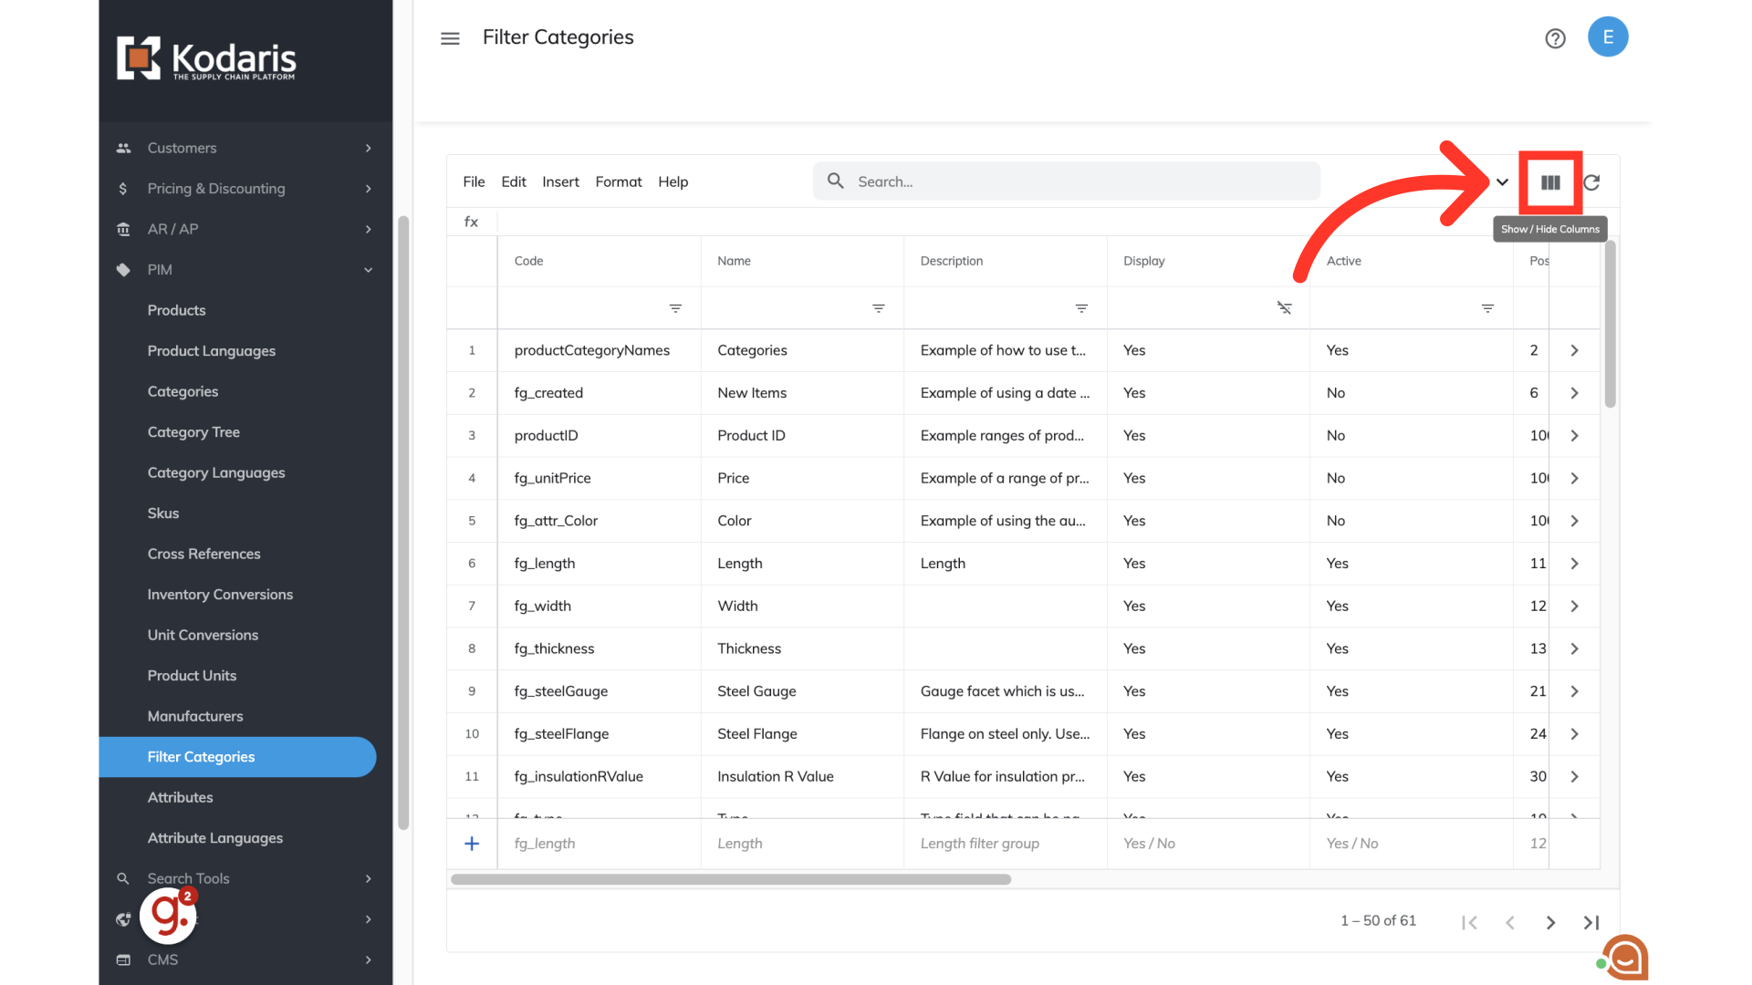
Task: Toggle the hamburger sidebar menu icon
Action: (x=450, y=38)
